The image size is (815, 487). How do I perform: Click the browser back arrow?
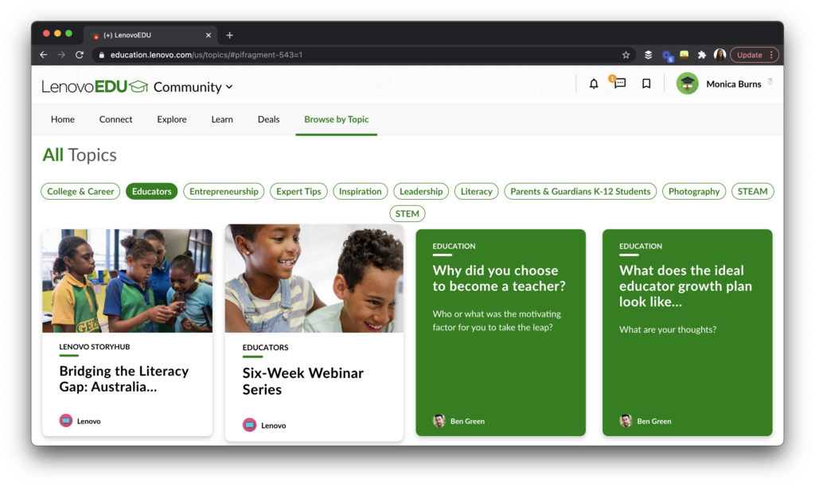(43, 55)
